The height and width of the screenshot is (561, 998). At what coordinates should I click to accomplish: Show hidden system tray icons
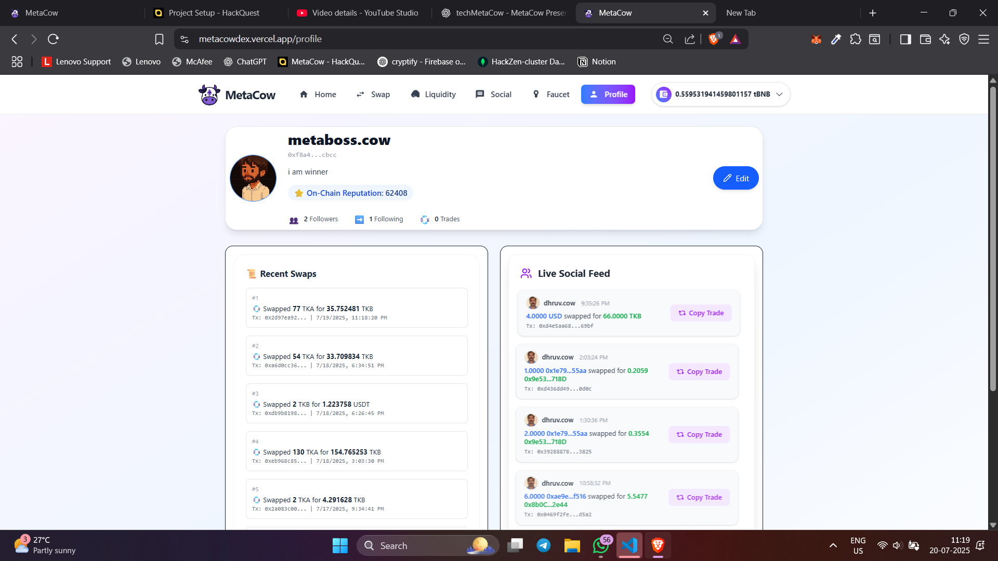click(x=833, y=545)
